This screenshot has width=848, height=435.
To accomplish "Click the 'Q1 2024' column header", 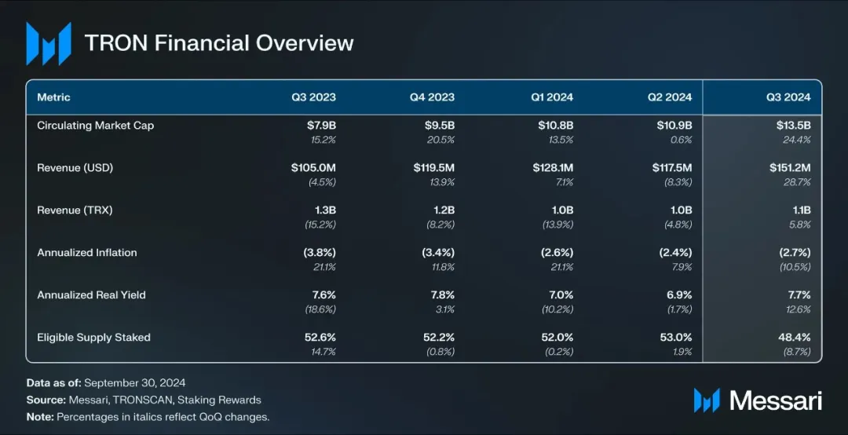I will click(x=552, y=97).
